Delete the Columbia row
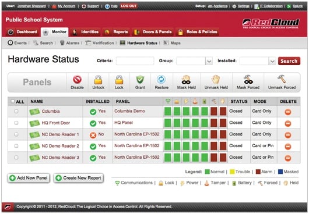This screenshot has height=214, width=309. pos(288,112)
